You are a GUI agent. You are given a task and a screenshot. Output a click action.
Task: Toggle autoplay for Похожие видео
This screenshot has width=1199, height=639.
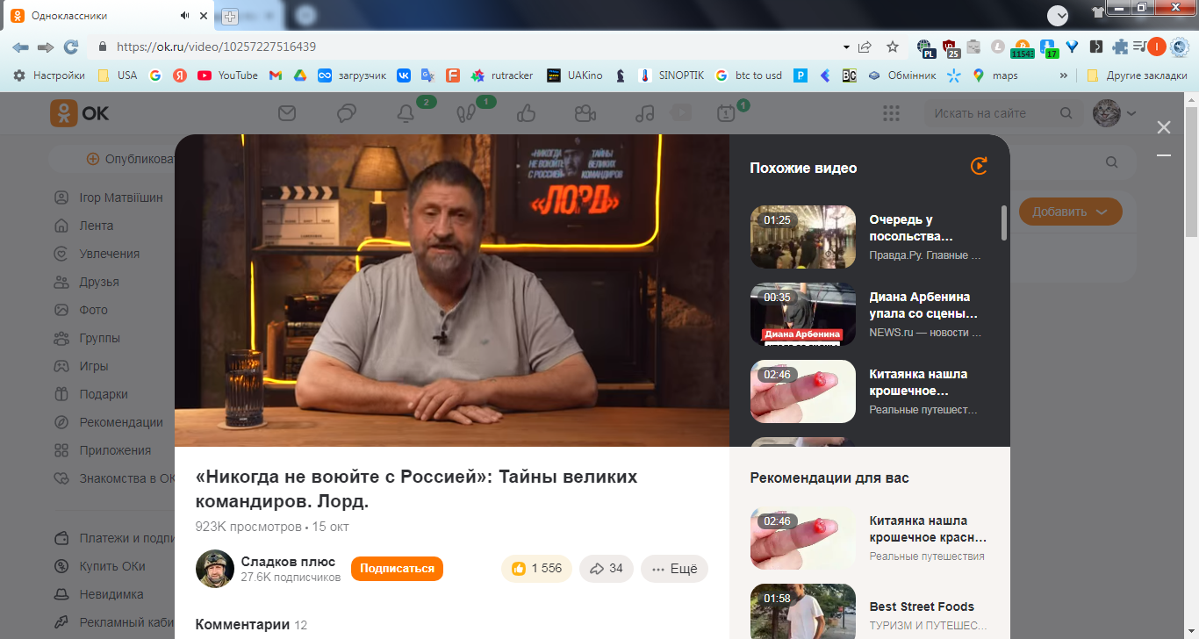pos(979,166)
